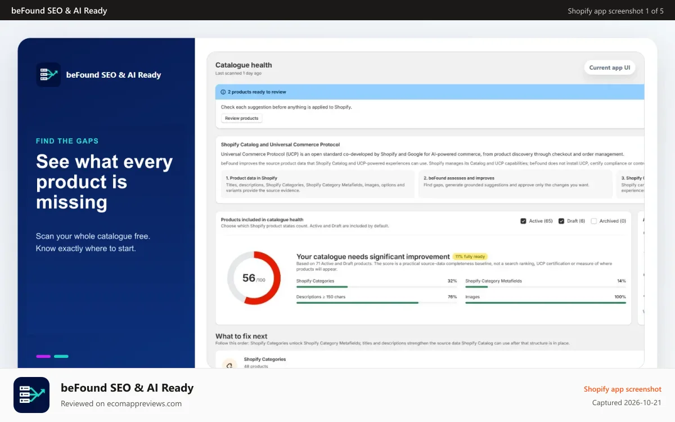Click Shopify Catalog and Universal Commerce Protocol heading

tap(280, 145)
